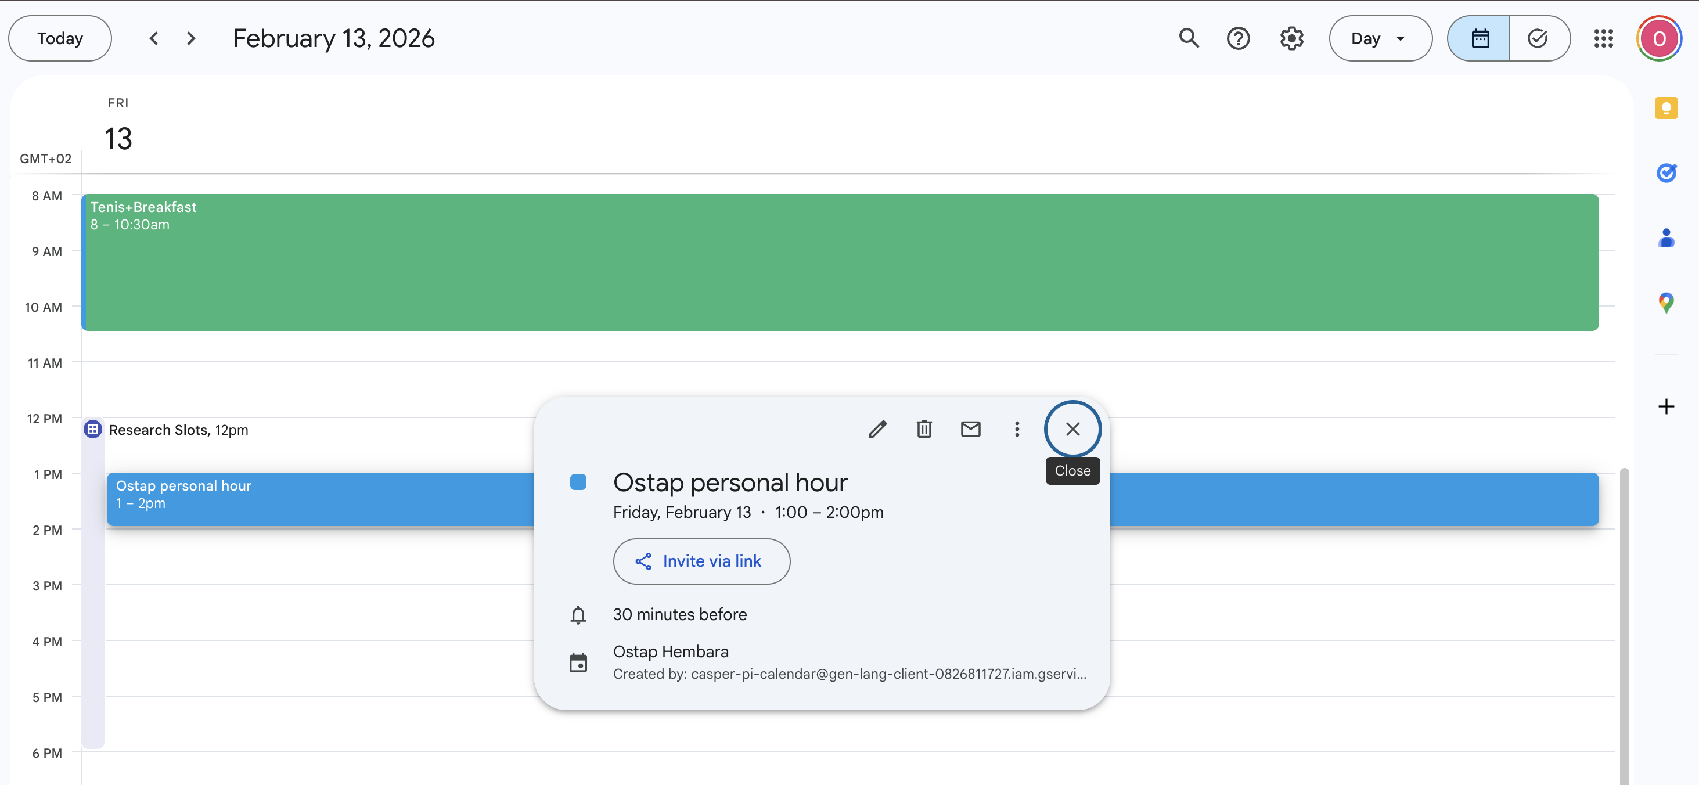Edit the event with the pencil icon
1699x785 pixels.
coord(877,430)
